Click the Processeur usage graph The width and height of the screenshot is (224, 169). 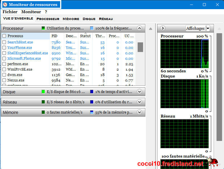(184, 53)
